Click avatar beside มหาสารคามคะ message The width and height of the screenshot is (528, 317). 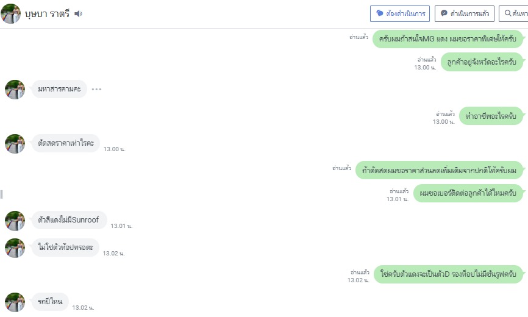tap(15, 90)
